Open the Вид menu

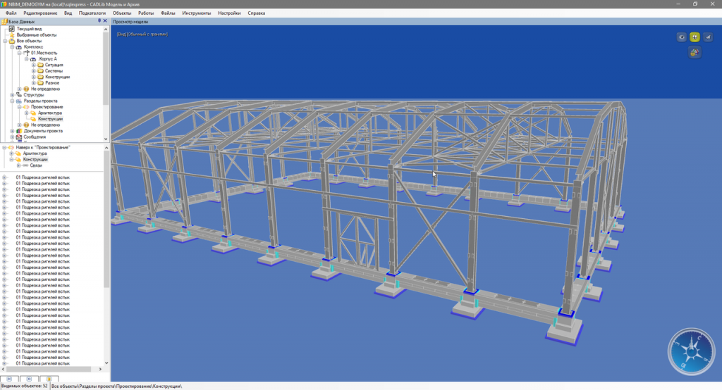pyautogui.click(x=68, y=13)
